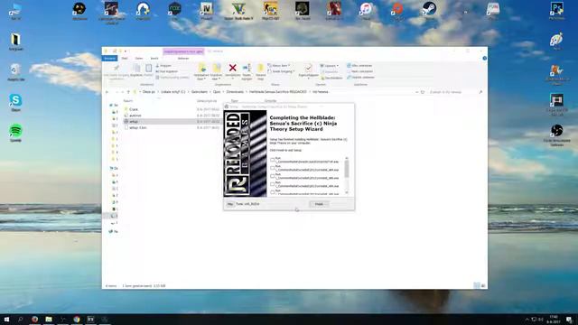This screenshot has height=325, width=578.
Task: Open the Spotify desktop icon
Action: tap(15, 133)
